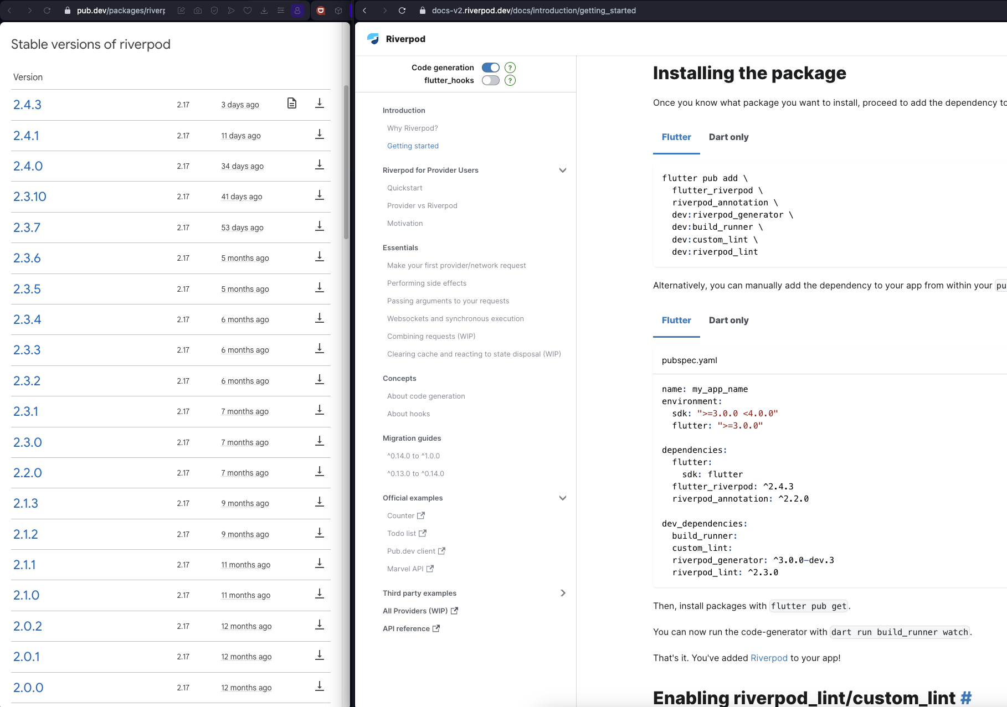Viewport: 1007px width, 707px height.
Task: Select the camera capture icon in the browser toolbar
Action: tap(198, 11)
